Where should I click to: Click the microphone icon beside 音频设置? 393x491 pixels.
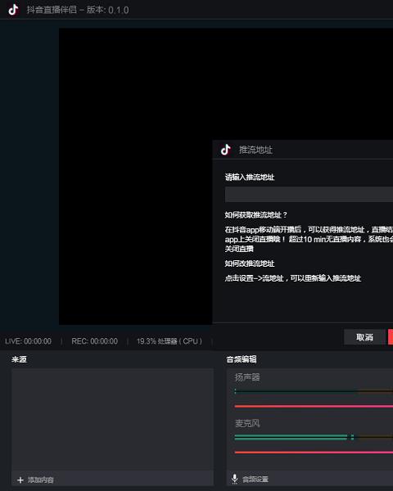click(x=234, y=479)
